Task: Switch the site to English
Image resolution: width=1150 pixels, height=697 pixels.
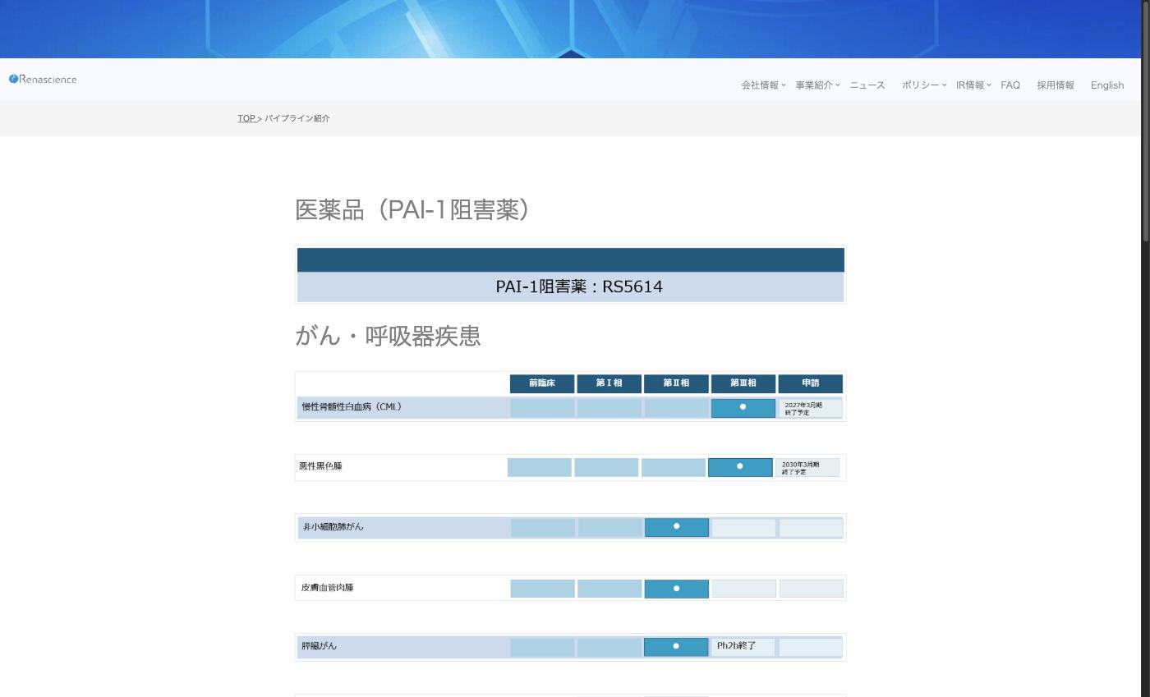Action: (x=1107, y=85)
